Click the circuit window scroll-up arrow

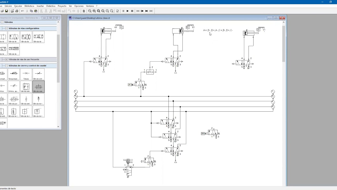point(284,22)
